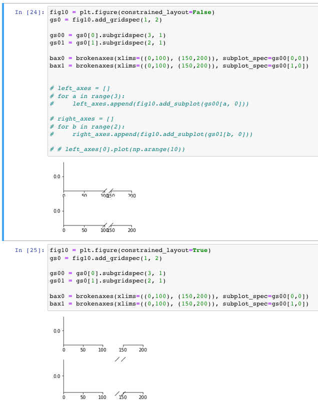Click the In [25] cell prompt

tap(29, 250)
